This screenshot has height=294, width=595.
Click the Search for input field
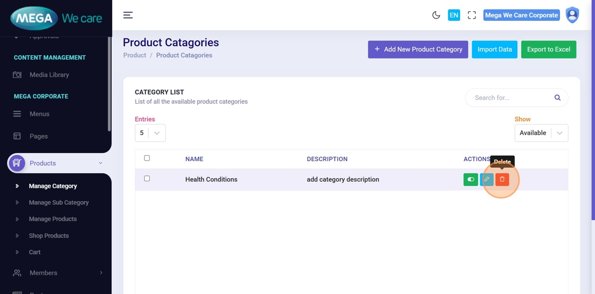coord(509,98)
